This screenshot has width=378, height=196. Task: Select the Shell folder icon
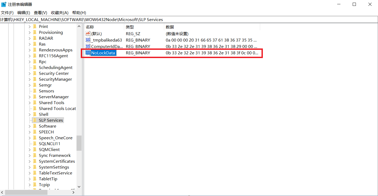[35, 115]
